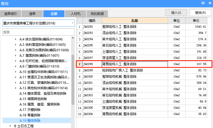Screen dimensions: 213x128
Task: Expand the A.9 门窗拆除 node
Action: tap(16, 66)
